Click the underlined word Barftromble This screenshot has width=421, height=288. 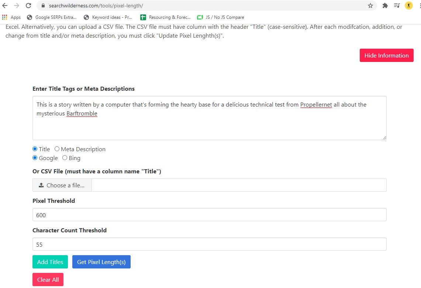pyautogui.click(x=82, y=114)
